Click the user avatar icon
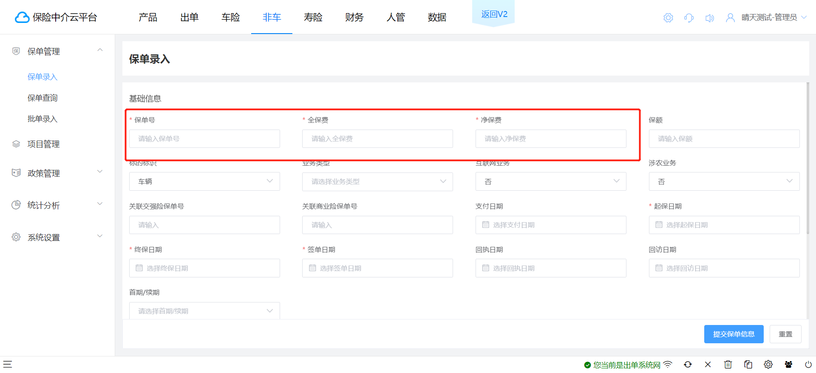 pos(730,18)
